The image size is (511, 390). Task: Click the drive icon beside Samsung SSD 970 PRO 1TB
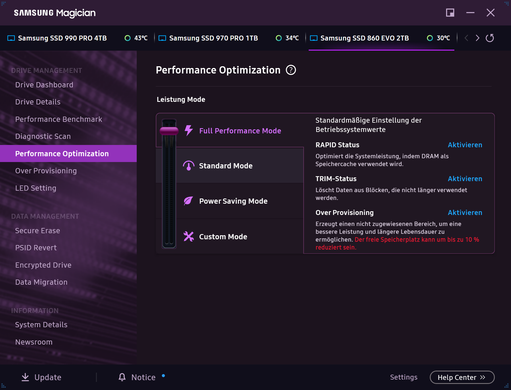162,38
